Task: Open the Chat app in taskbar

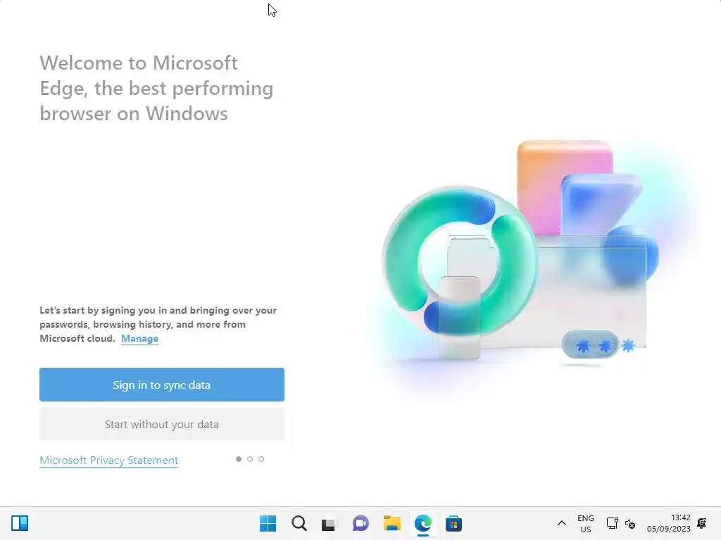Action: tap(360, 523)
